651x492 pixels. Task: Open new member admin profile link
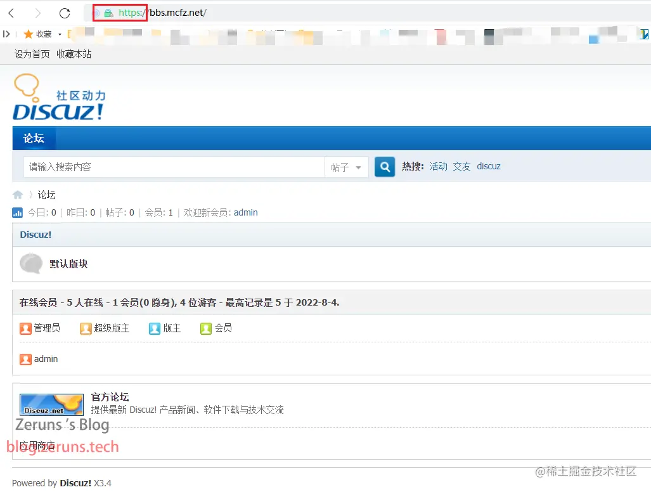coord(246,212)
